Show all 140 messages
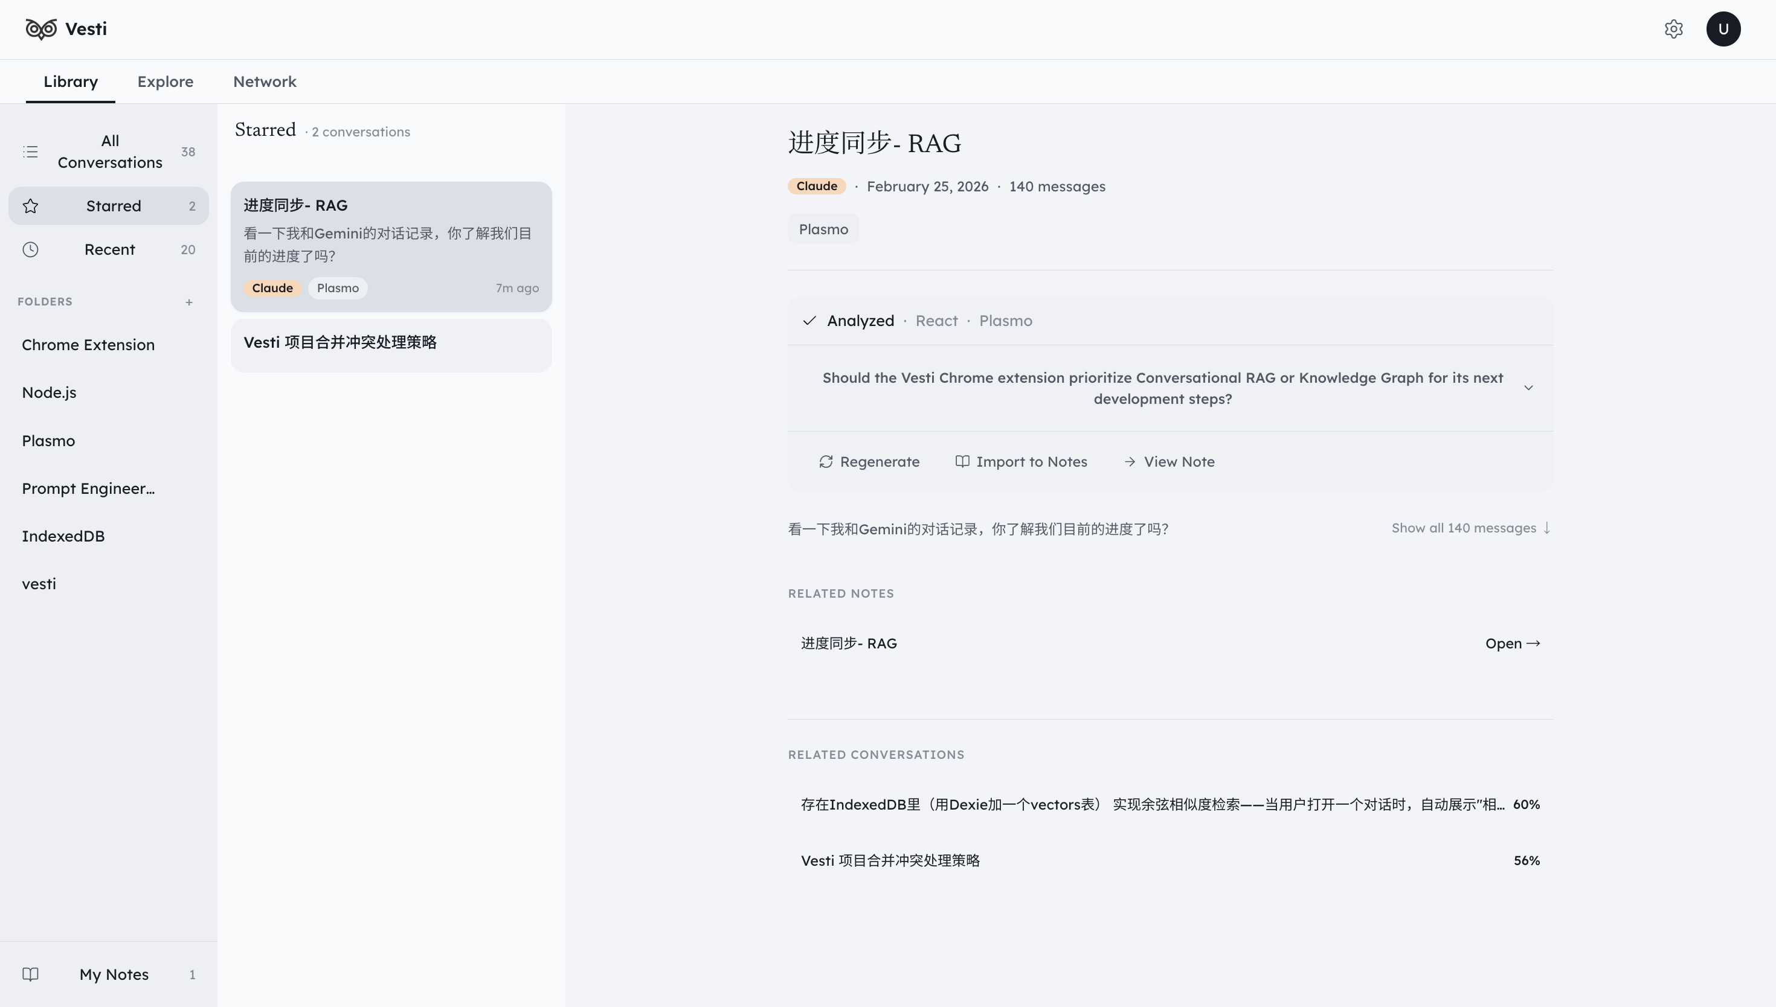Viewport: 1776px width, 1007px height. 1471,528
